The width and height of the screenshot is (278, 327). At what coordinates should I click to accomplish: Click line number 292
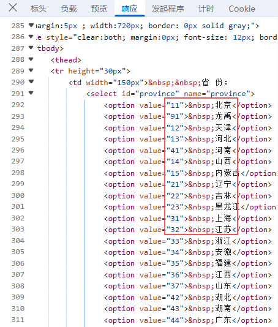click(x=18, y=105)
